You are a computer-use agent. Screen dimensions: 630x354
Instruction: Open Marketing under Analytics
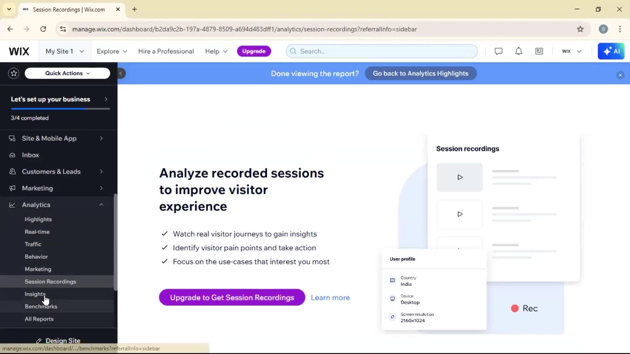[x=38, y=269]
